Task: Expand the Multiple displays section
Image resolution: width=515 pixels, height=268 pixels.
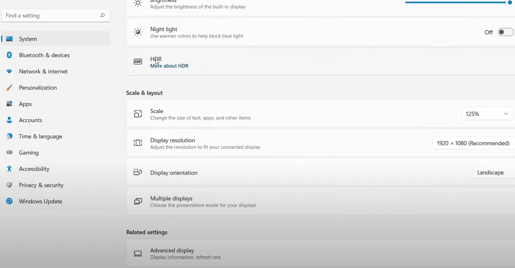Action: coord(321,201)
